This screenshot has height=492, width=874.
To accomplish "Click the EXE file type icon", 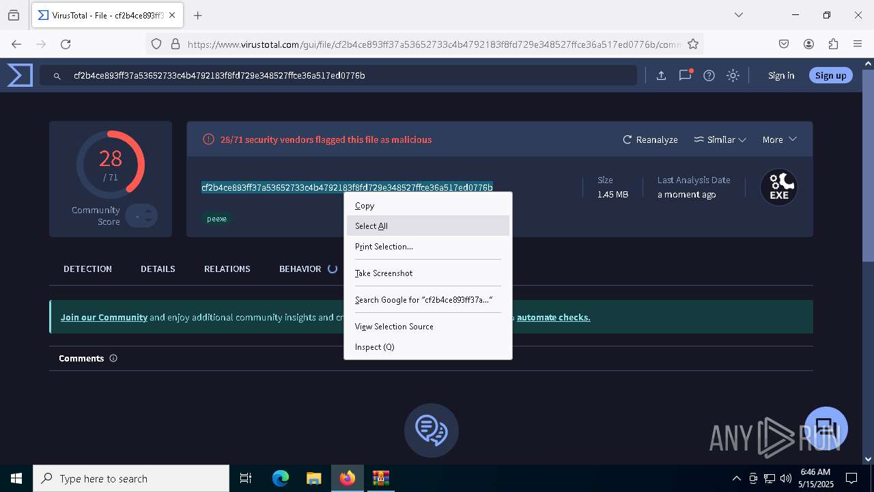I will pos(779,187).
